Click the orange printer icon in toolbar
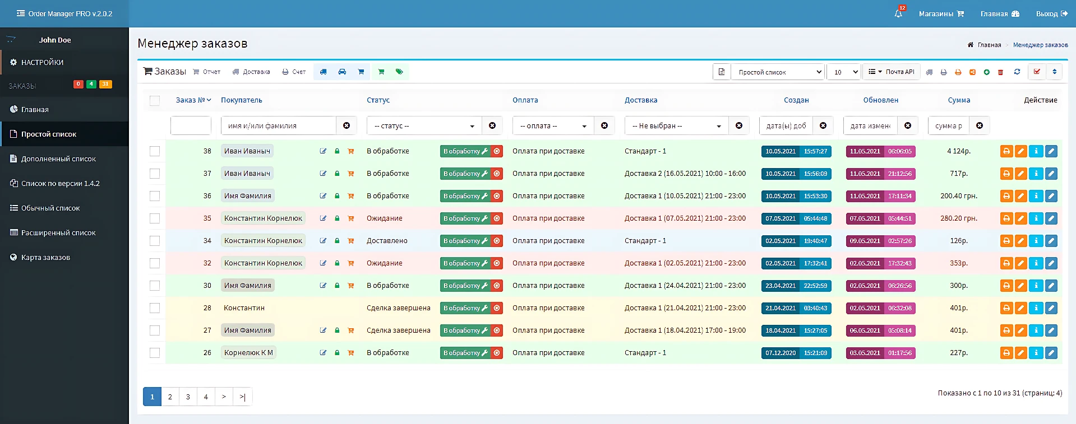Screen dimensions: 1076x424 tap(958, 72)
